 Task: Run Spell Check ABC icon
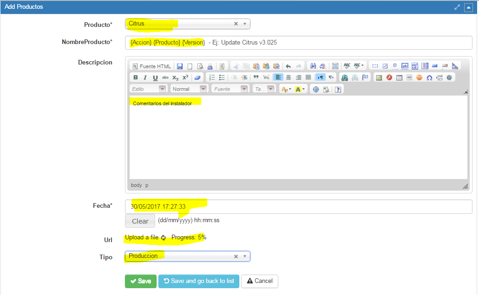pos(347,66)
